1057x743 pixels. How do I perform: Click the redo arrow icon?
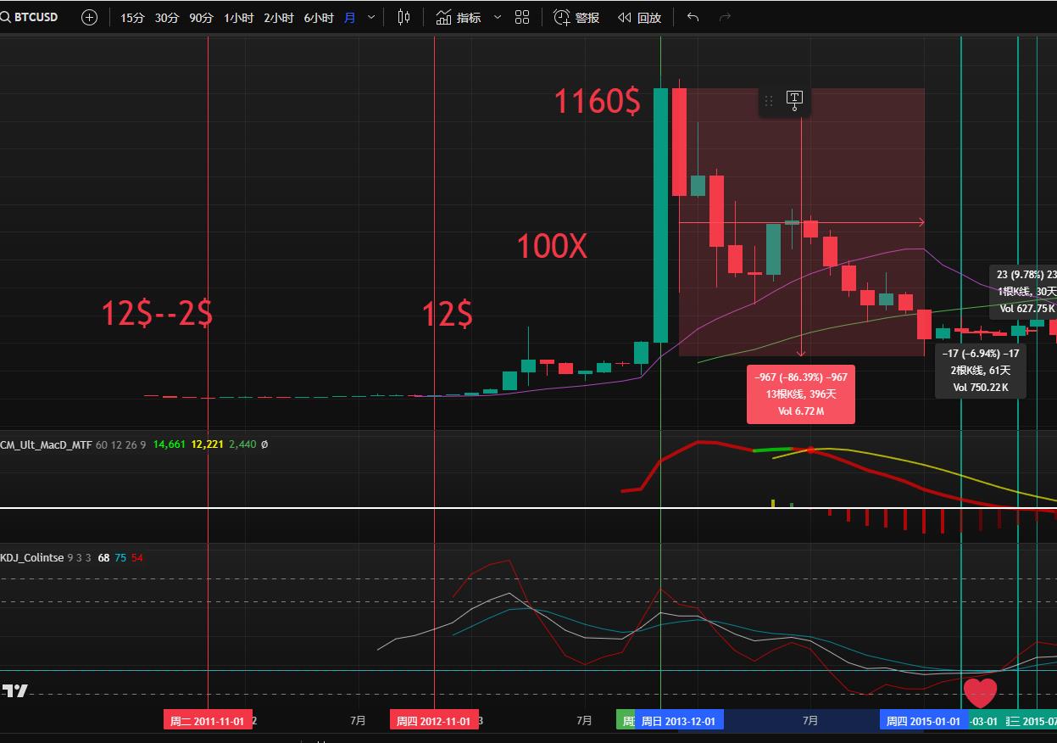[725, 17]
